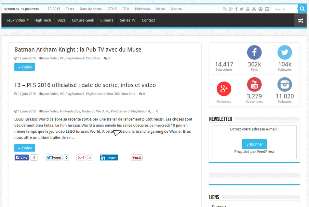Click the red Google+ circle icon
The width and height of the screenshot is (309, 207).
tap(224, 89)
